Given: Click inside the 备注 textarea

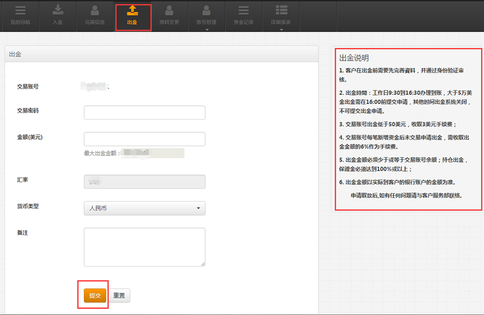Looking at the screenshot, I should click(144, 246).
